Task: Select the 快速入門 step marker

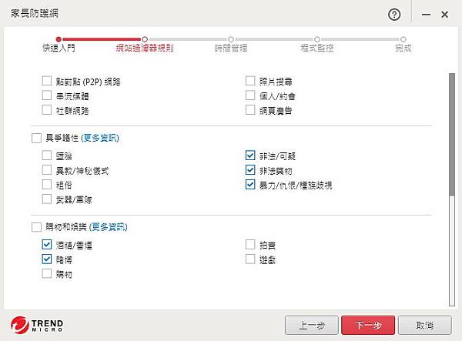Action: 59,38
